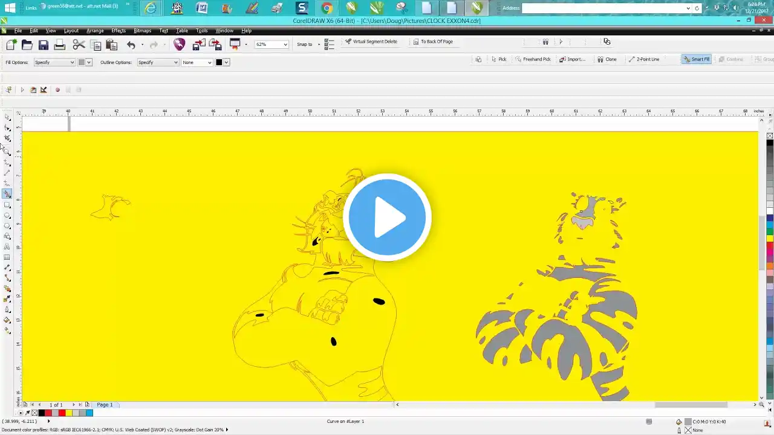The image size is (774, 435).
Task: Open Google Chrome from the taskbar
Action: [x=327, y=8]
